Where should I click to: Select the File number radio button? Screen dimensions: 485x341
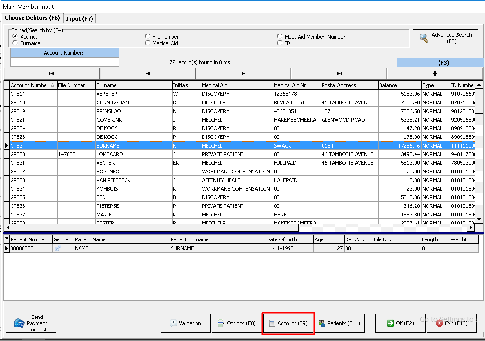point(148,37)
